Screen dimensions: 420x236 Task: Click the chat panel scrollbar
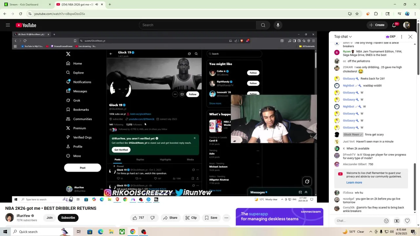tap(415, 187)
